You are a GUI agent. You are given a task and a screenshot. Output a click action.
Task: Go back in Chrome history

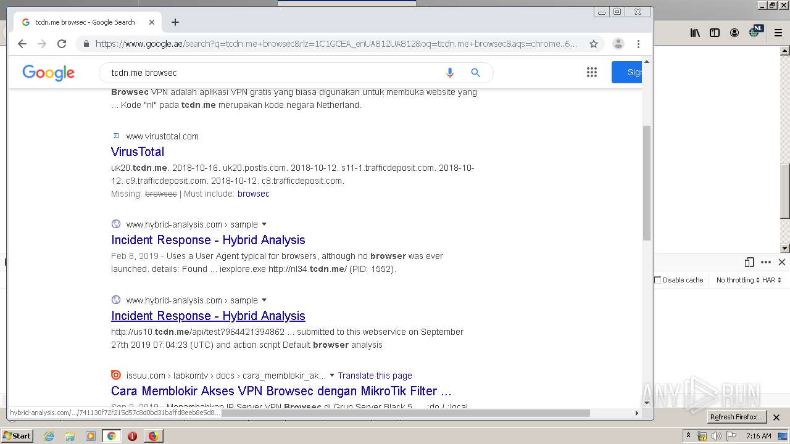tap(22, 44)
